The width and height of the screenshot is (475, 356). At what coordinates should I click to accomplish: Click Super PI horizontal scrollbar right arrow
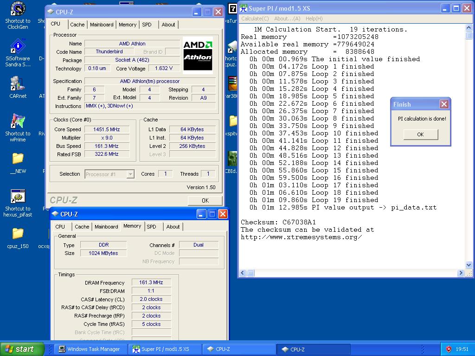461,273
